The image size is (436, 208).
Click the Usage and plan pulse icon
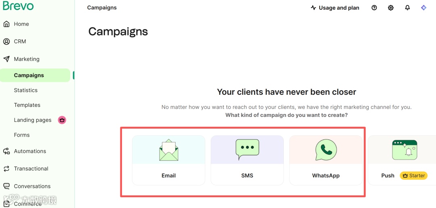pyautogui.click(x=313, y=8)
